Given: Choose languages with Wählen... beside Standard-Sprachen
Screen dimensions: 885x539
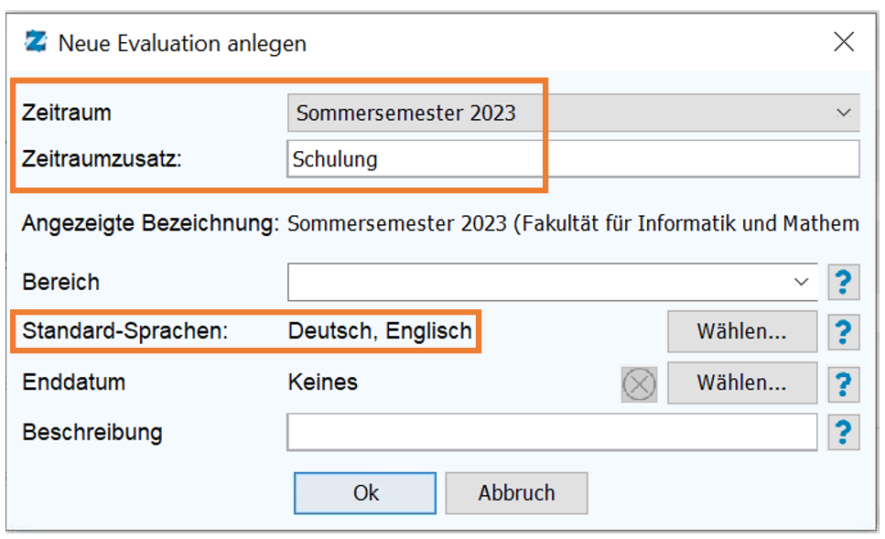Looking at the screenshot, I should [741, 331].
